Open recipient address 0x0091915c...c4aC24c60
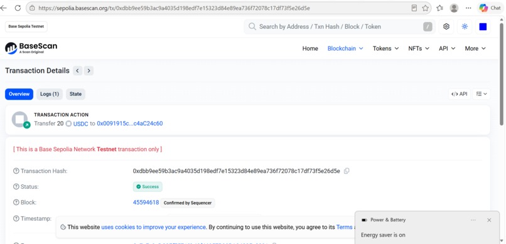Screen dimensions: 506x244 click(130, 124)
